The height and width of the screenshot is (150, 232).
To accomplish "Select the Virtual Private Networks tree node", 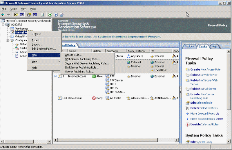I will pos(21,36).
